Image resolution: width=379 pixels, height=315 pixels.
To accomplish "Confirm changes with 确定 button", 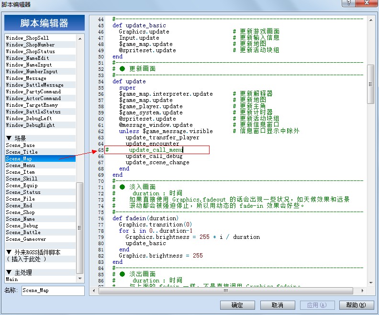I will click(237, 305).
